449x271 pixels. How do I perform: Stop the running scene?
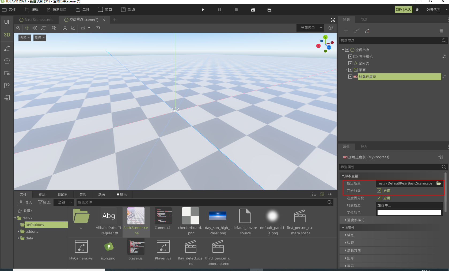[236, 10]
